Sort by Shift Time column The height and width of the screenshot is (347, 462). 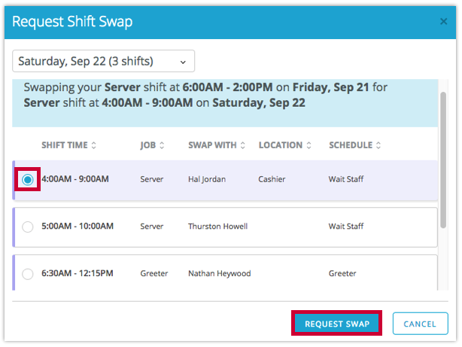pyautogui.click(x=68, y=145)
